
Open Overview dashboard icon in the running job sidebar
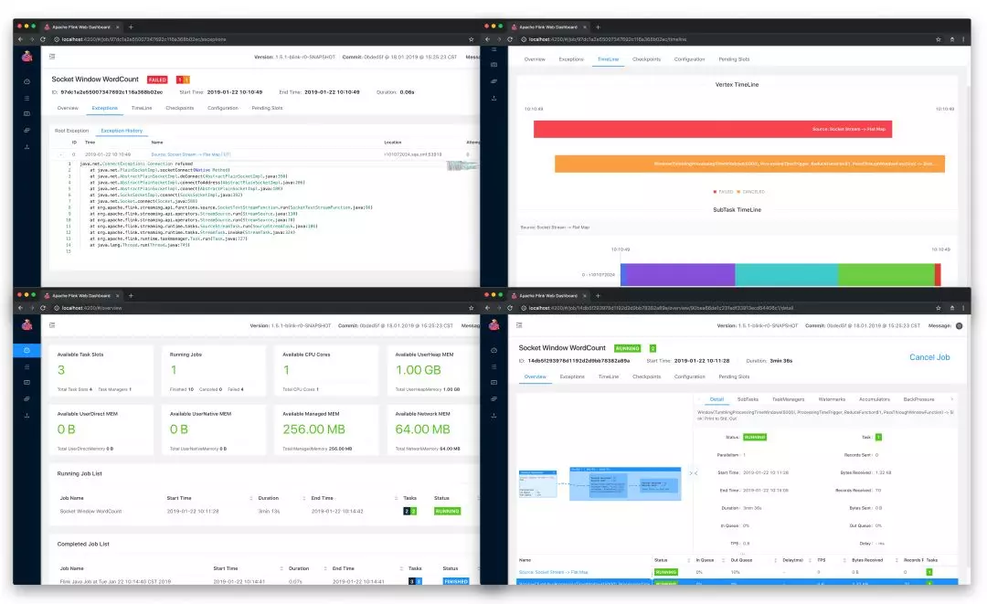coord(493,351)
